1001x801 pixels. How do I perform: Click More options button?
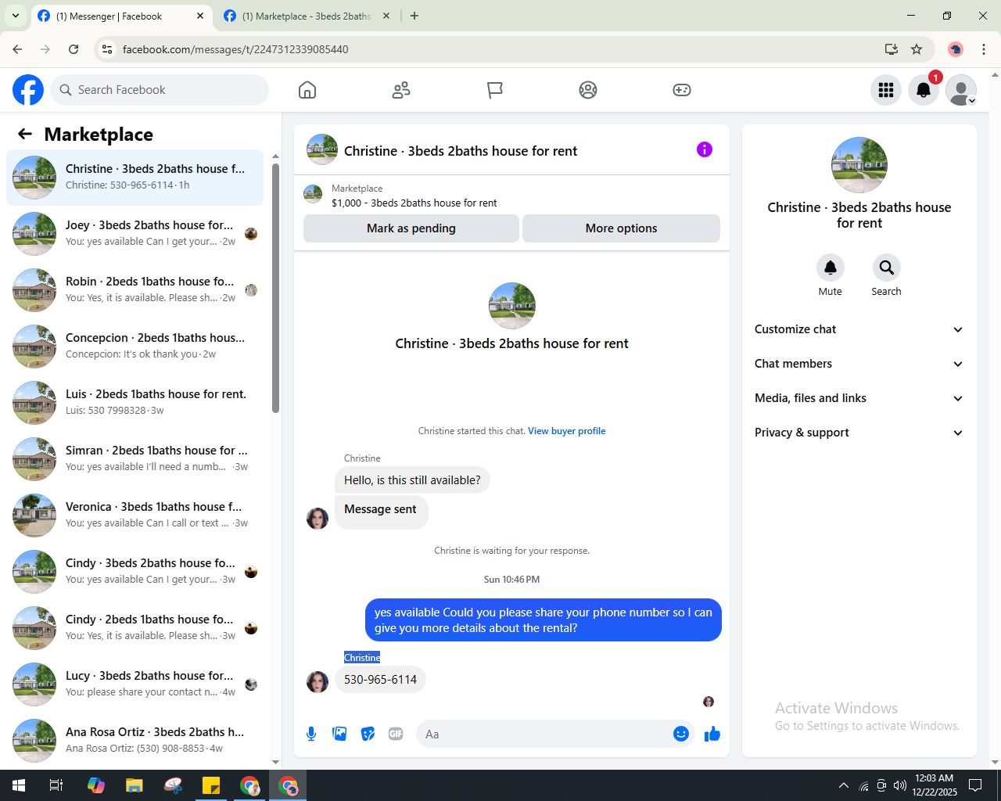pyautogui.click(x=621, y=228)
